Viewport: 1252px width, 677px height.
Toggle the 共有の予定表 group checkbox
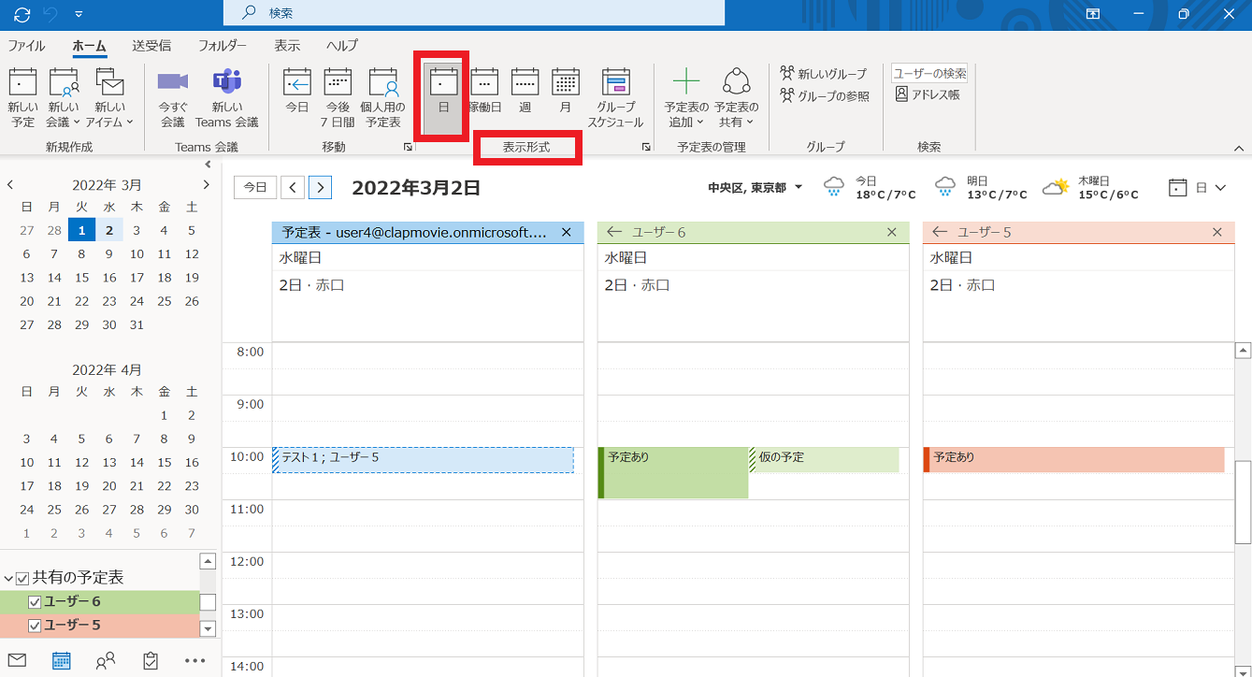tap(22, 579)
